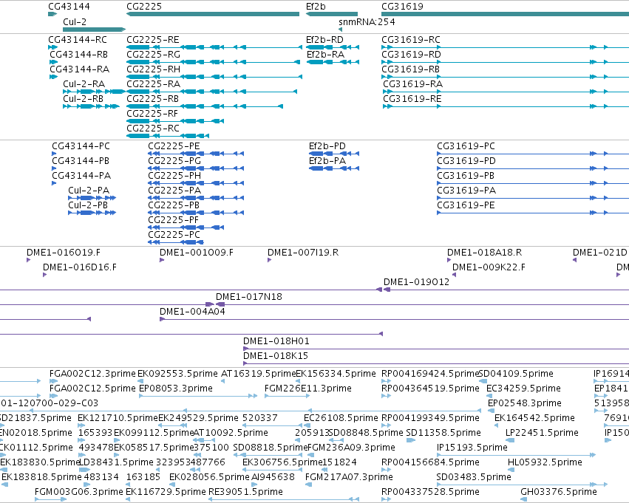Choose the CG43144-RA transcript label
Viewport: 629px width, 503px height.
click(79, 69)
